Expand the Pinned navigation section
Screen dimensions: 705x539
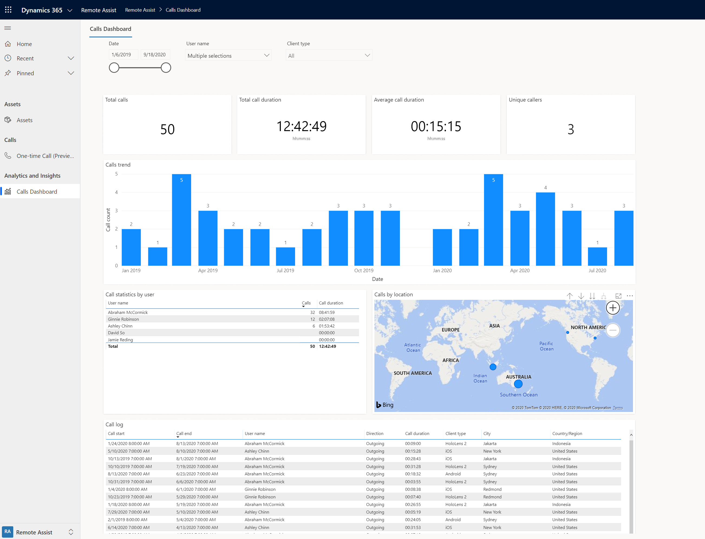pyautogui.click(x=71, y=73)
